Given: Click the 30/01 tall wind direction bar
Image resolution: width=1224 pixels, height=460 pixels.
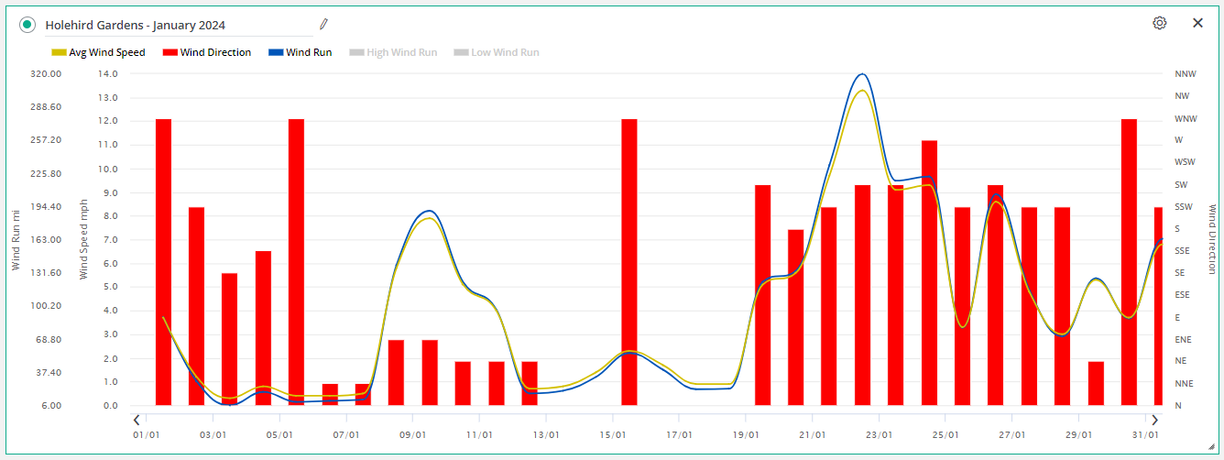Looking at the screenshot, I should click(x=1129, y=262).
